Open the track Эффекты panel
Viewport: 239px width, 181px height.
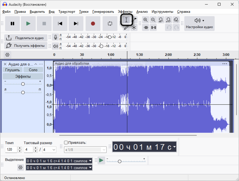[x=23, y=76]
